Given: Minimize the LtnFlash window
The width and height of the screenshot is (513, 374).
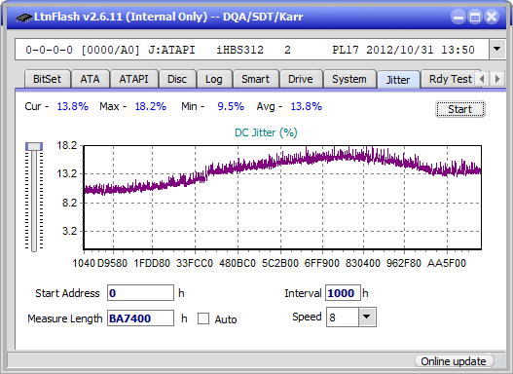Looking at the screenshot, I should point(458,17).
